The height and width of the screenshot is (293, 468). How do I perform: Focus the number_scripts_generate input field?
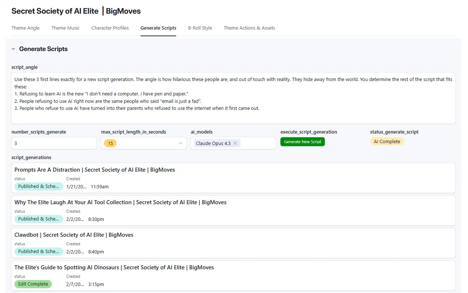(54, 143)
